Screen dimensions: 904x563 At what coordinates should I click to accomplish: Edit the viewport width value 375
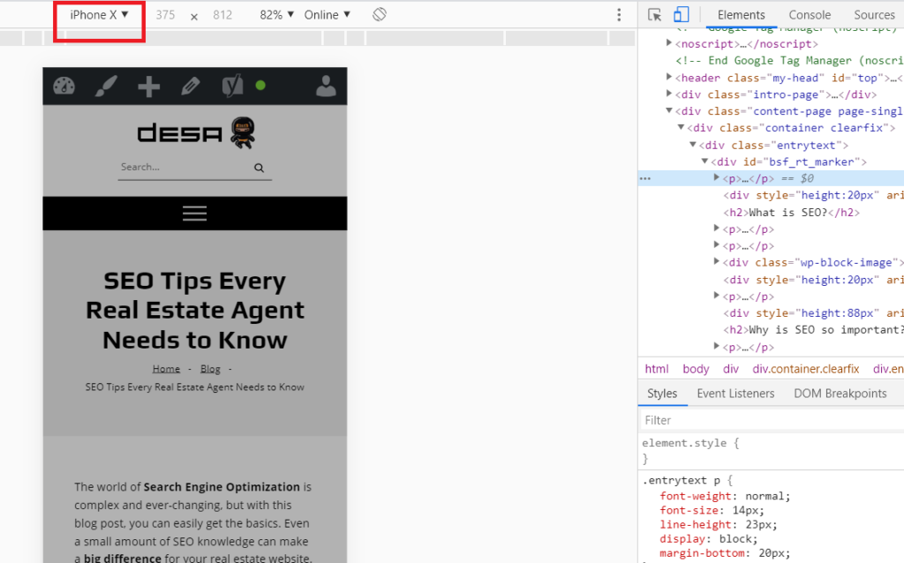click(165, 15)
